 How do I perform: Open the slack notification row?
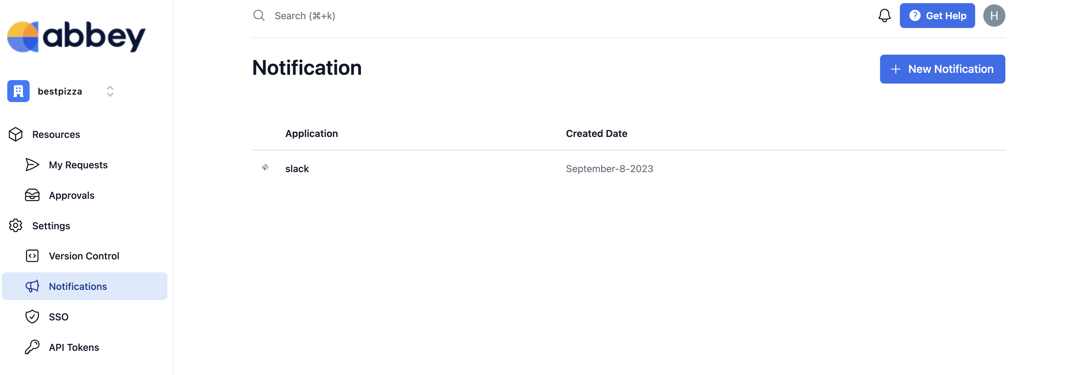point(628,168)
